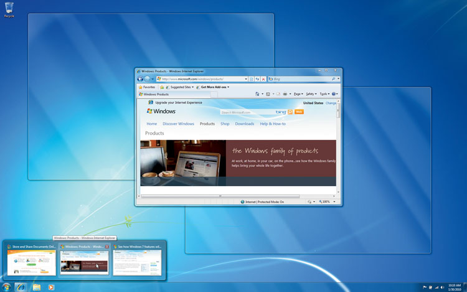Viewport: 467px width, 292px height.
Task: Open the Favorites center button
Action: click(x=147, y=87)
